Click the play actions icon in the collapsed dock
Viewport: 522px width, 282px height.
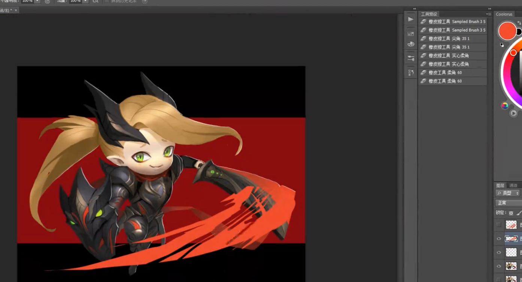411,19
